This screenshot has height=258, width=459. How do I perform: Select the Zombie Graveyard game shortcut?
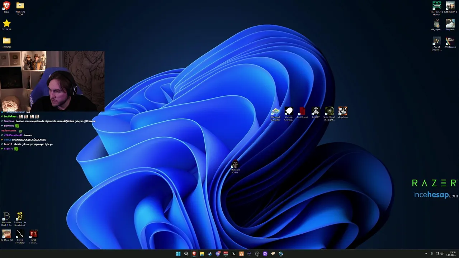click(289, 114)
